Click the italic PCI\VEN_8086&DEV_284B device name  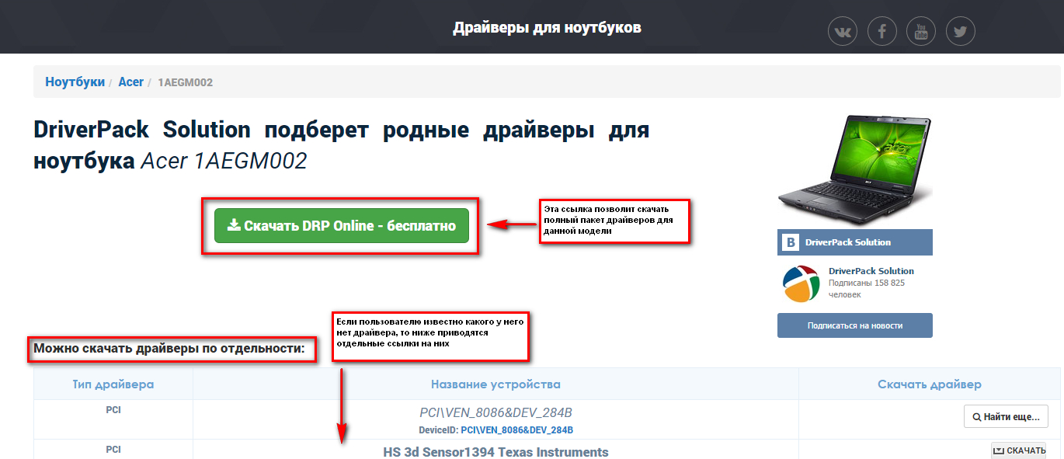click(495, 412)
